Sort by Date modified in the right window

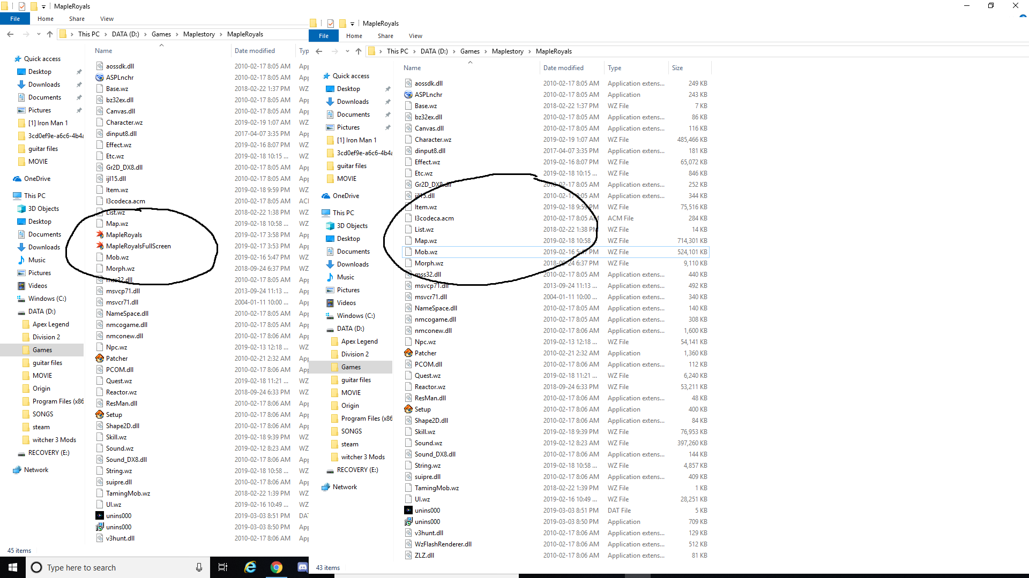563,68
